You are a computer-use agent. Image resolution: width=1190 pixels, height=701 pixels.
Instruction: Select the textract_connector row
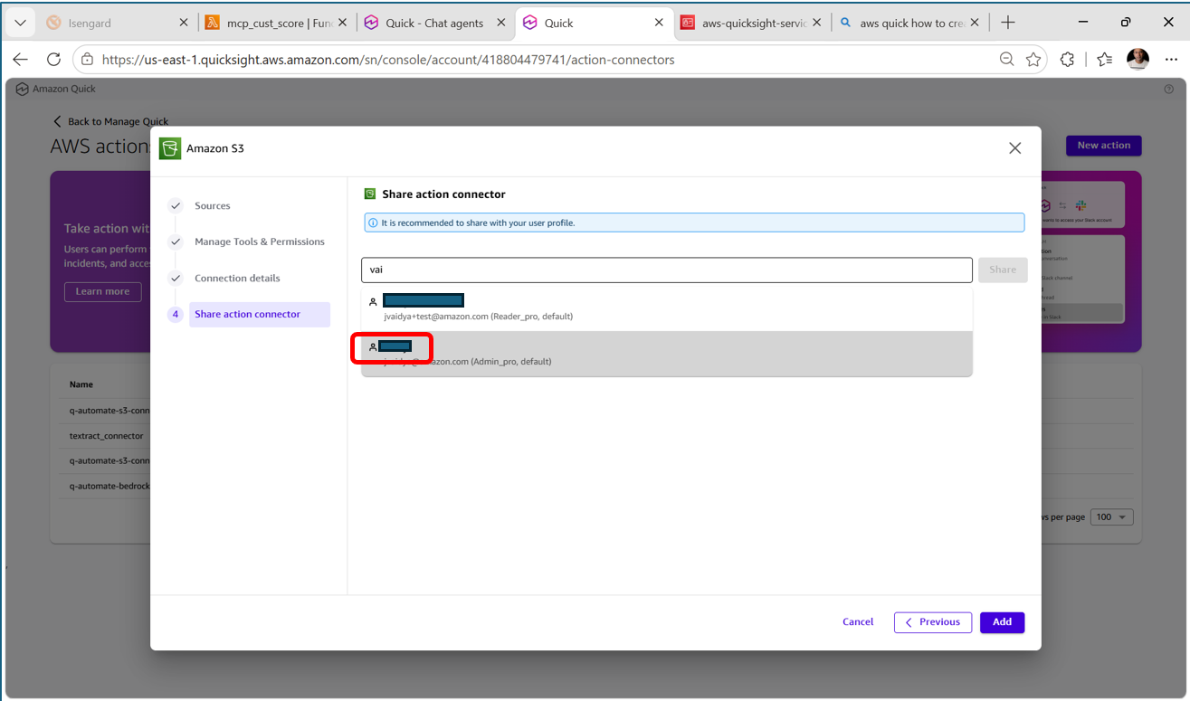(107, 436)
